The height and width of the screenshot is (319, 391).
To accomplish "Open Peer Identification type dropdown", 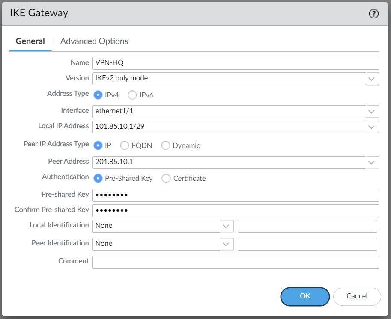I will (227, 244).
